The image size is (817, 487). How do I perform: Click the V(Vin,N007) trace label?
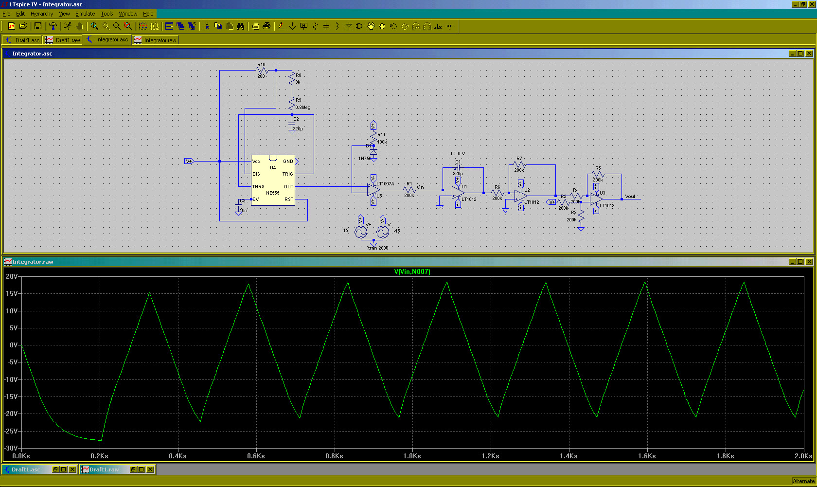412,272
